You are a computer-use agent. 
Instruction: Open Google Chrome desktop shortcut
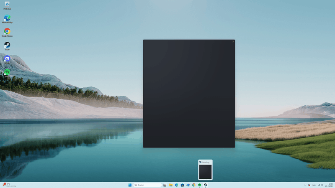7,33
